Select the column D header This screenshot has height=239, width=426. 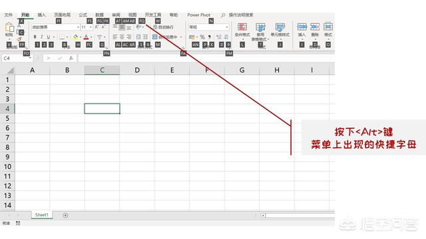pyautogui.click(x=137, y=70)
